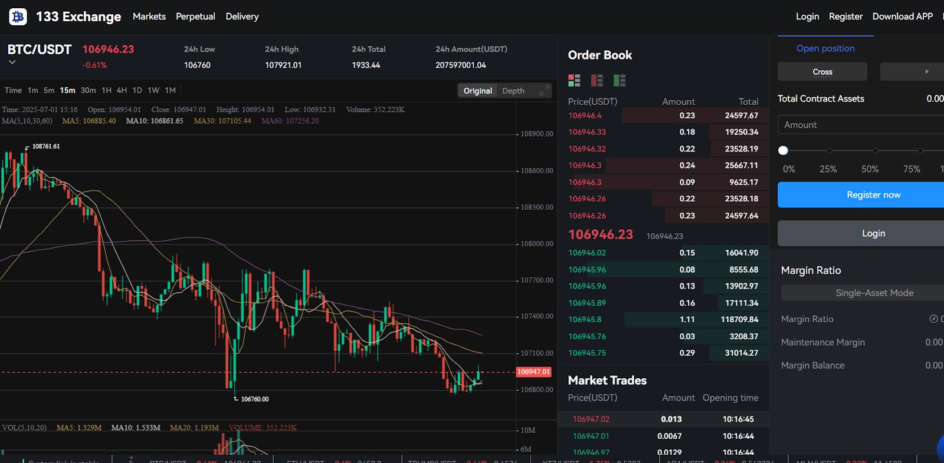Select the 15m chart interval

[x=67, y=90]
